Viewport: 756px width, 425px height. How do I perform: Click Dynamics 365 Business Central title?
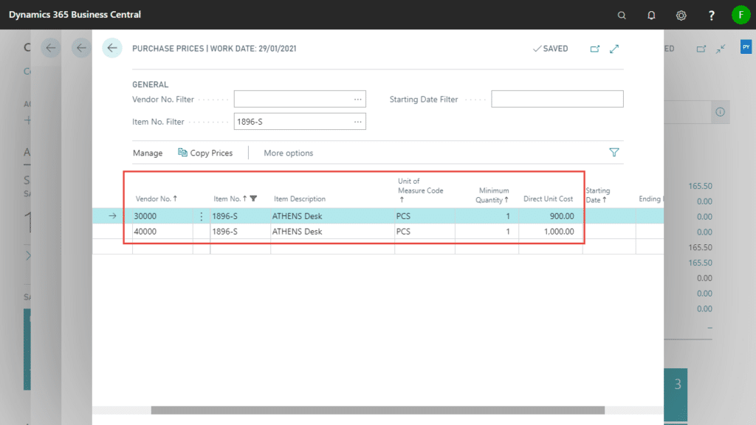coord(75,15)
